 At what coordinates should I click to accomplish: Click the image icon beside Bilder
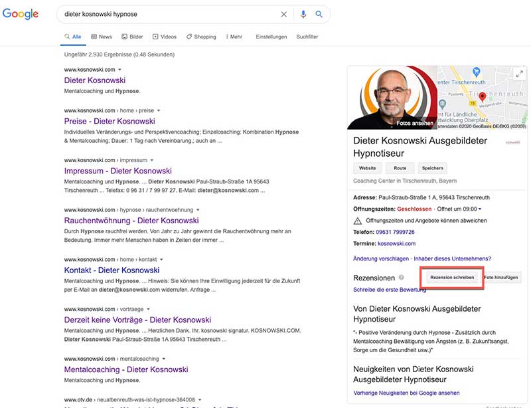(x=123, y=36)
